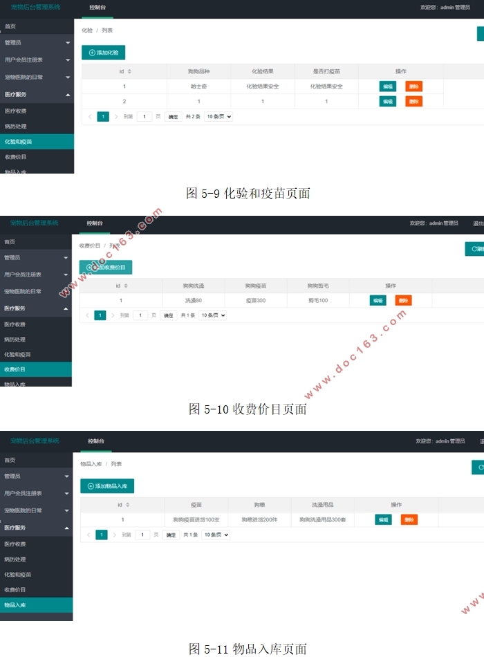
Task: Expand 宠物医院的日常 in 物品入库 page sidebar
Action: pyautogui.click(x=37, y=510)
